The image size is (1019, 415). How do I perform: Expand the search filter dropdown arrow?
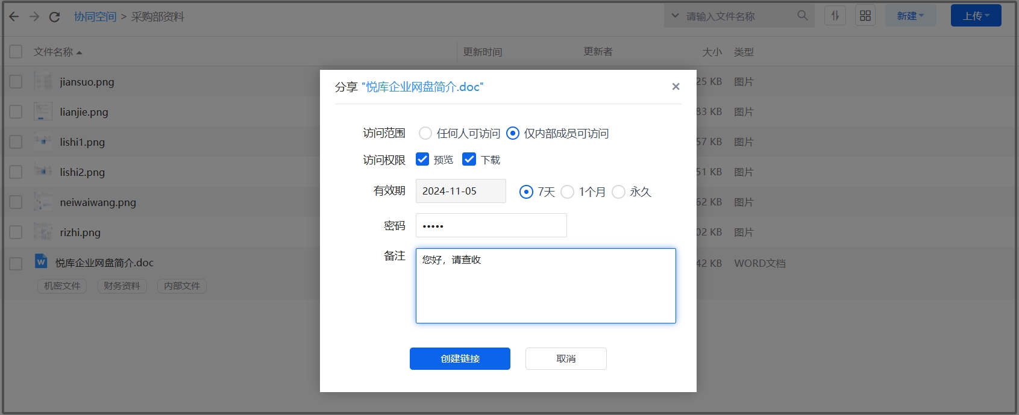point(675,16)
